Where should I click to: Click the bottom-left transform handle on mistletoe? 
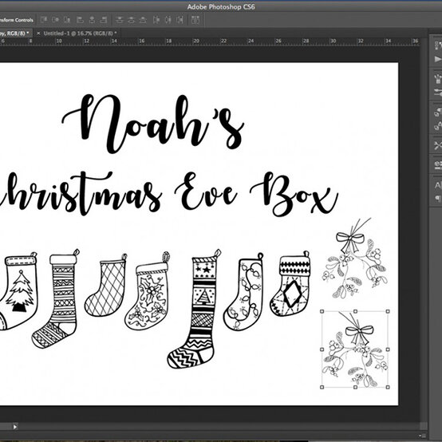click(322, 387)
